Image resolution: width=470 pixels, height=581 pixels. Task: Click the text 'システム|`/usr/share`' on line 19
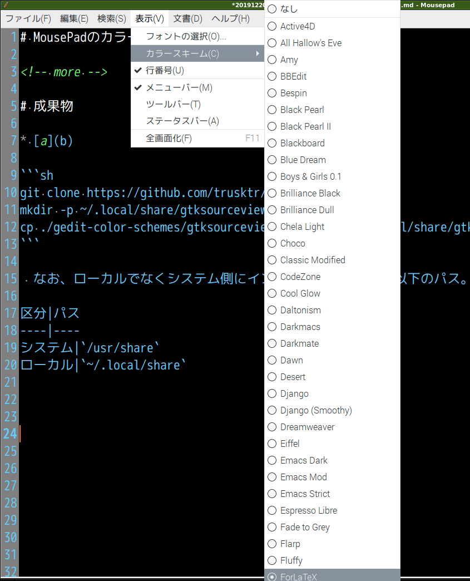click(x=90, y=348)
